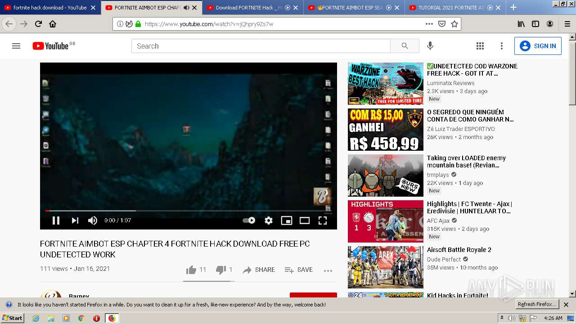
Task: Open the UNDETECTED COD WARZONE video thumbnail
Action: point(386,84)
